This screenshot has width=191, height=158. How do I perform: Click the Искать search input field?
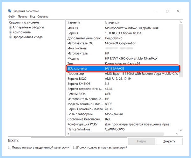[79, 141]
